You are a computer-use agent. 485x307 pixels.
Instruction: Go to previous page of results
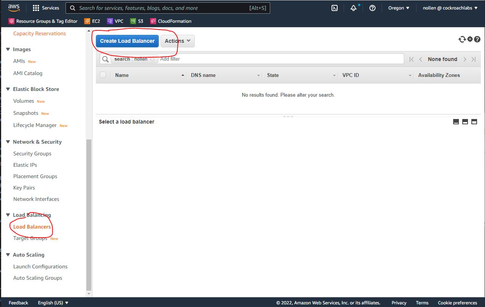tap(421, 59)
